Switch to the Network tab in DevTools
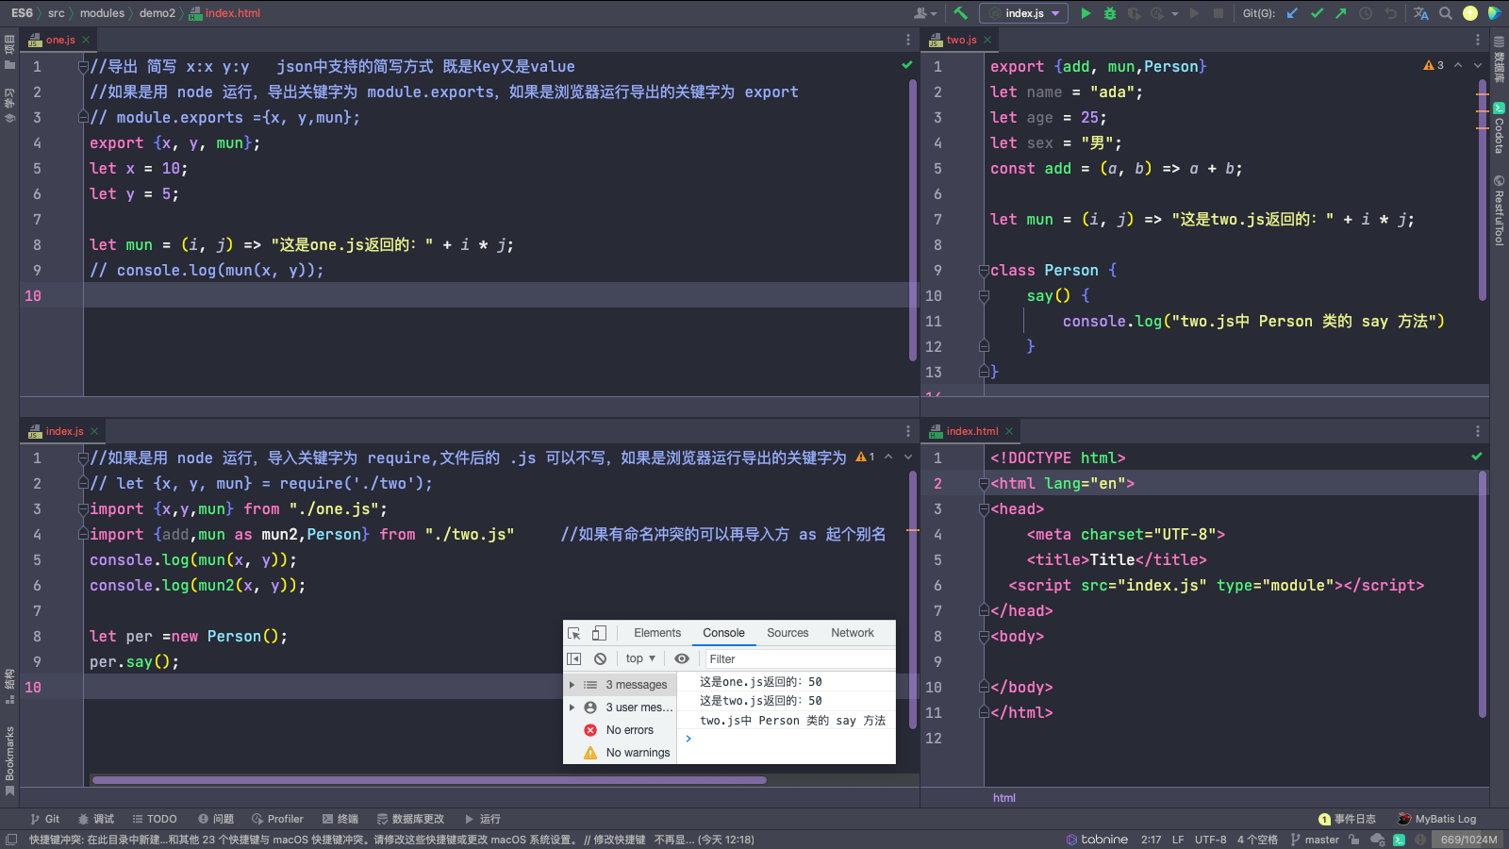The image size is (1509, 849). point(852,633)
